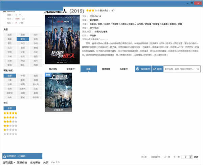
Task: Click the refresh arrows icon on 刷新 button
Action: (155, 69)
